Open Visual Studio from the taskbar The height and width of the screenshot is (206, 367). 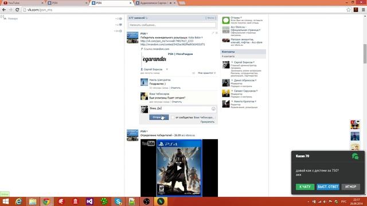point(89,201)
